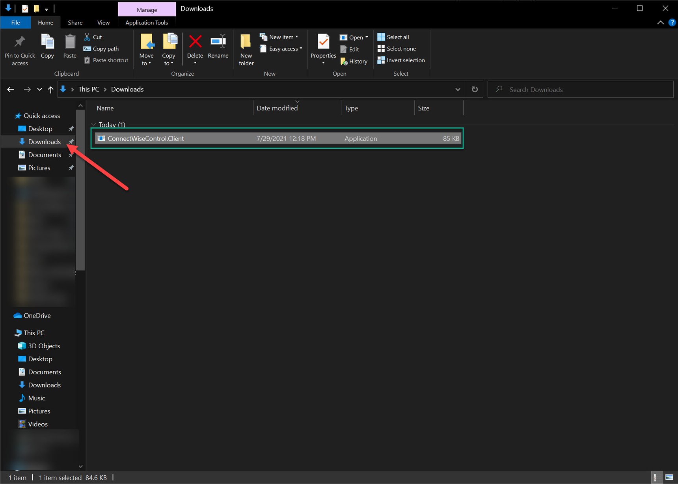Click the refresh icon next to the address bar
The image size is (678, 484).
pyautogui.click(x=474, y=89)
